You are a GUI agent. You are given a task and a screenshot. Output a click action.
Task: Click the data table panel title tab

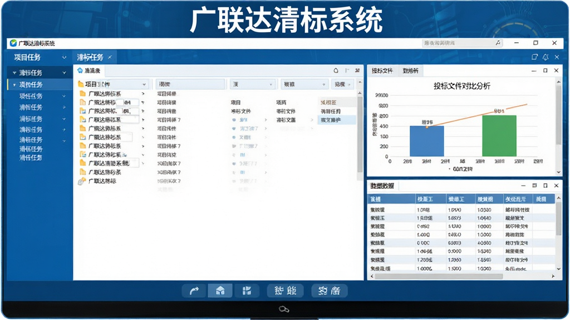382,186
